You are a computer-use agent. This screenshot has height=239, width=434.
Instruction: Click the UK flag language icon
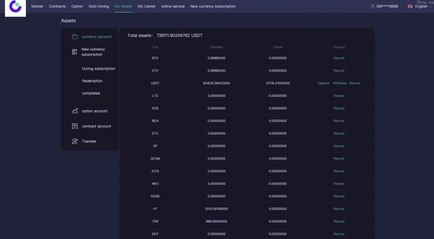tap(410, 6)
